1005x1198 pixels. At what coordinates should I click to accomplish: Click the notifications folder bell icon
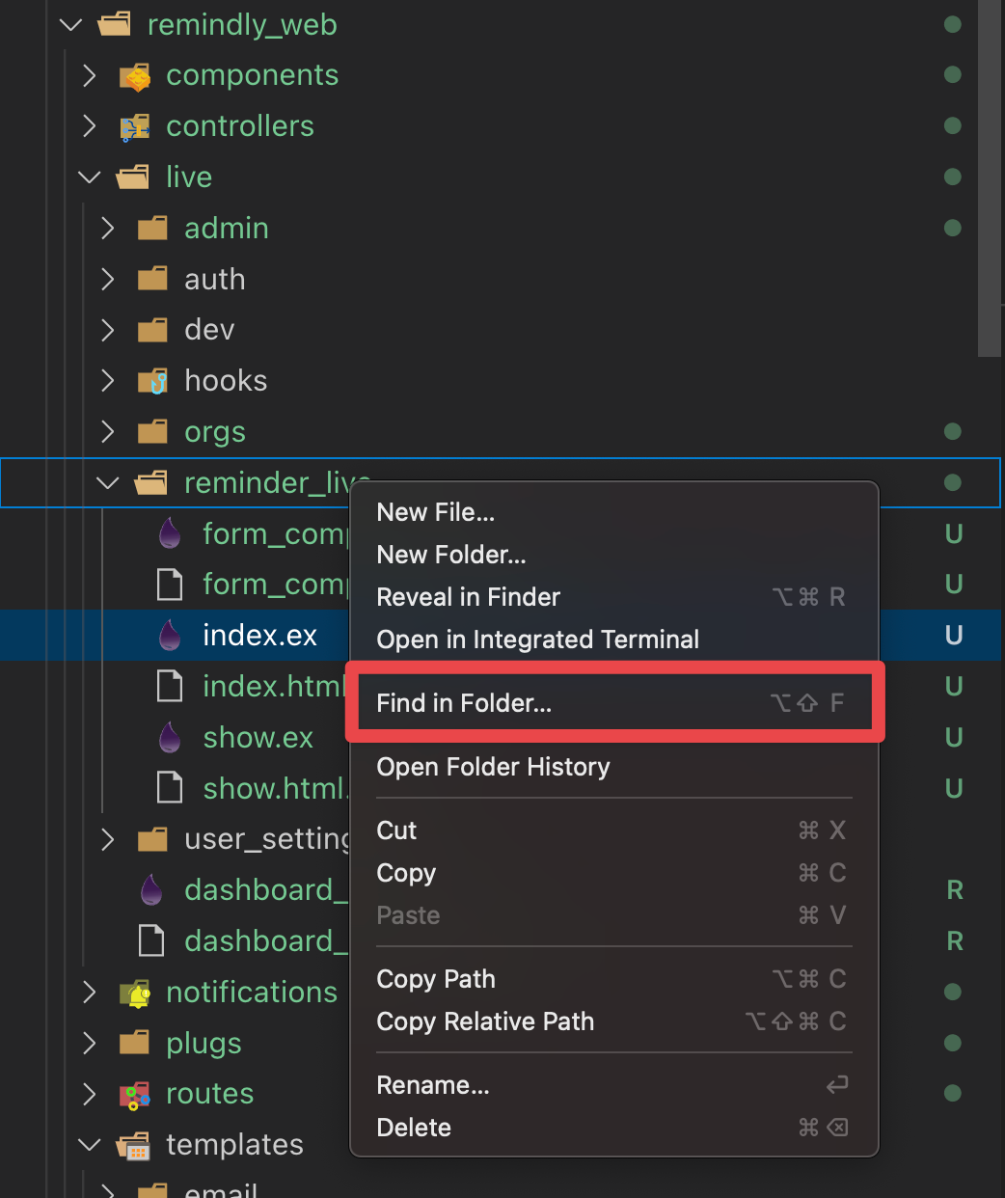pyautogui.click(x=136, y=993)
